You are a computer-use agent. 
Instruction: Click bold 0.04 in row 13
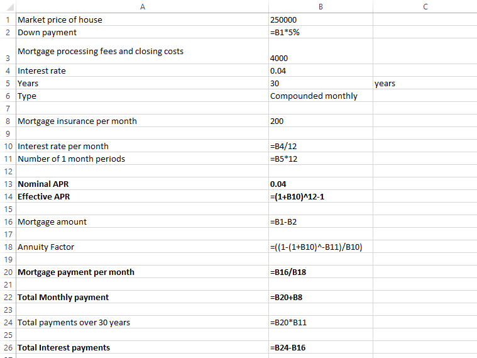click(x=321, y=184)
